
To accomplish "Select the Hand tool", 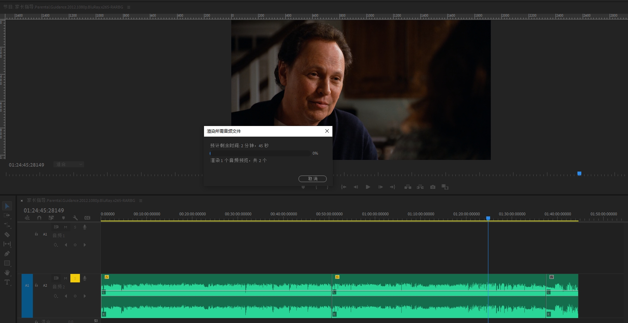I will coord(7,273).
